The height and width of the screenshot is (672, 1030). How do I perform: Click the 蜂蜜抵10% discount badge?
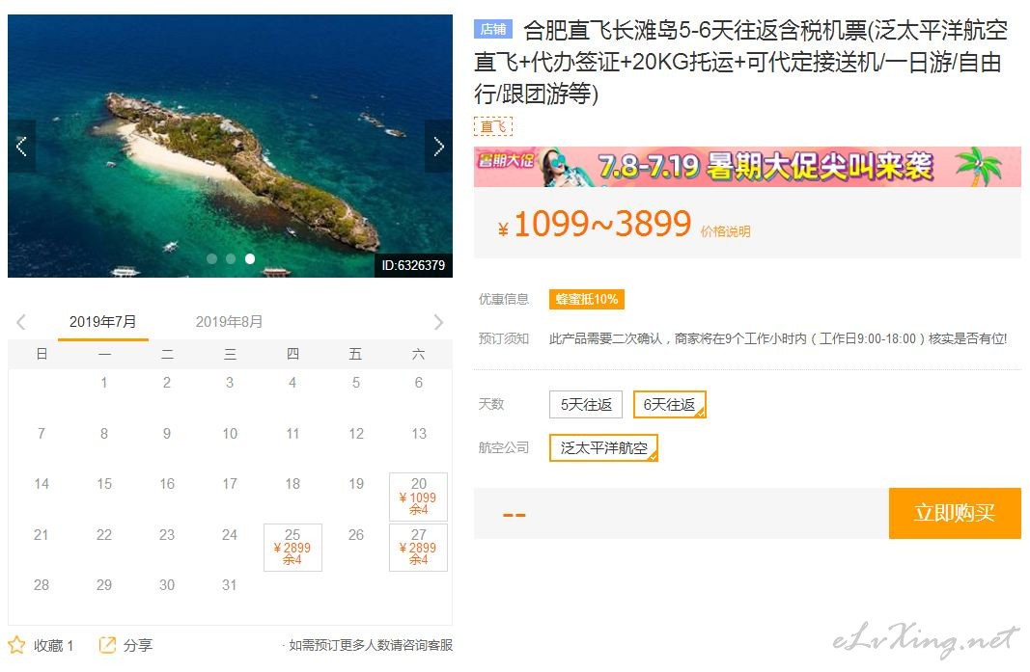[587, 299]
